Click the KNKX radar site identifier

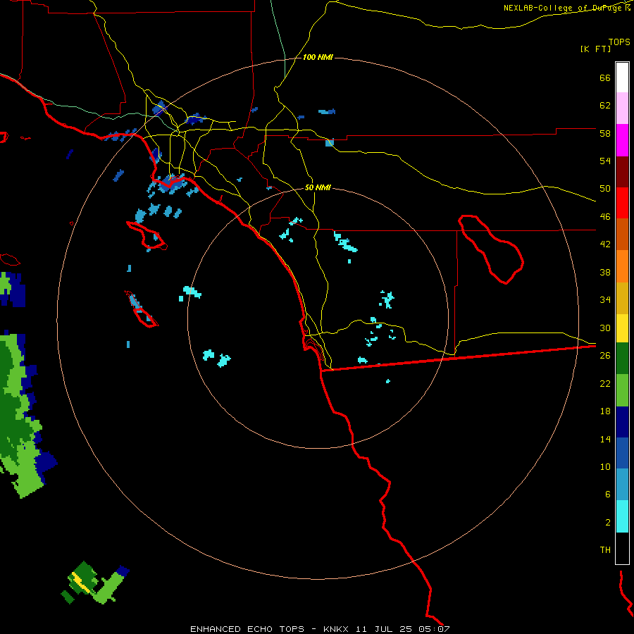336,629
